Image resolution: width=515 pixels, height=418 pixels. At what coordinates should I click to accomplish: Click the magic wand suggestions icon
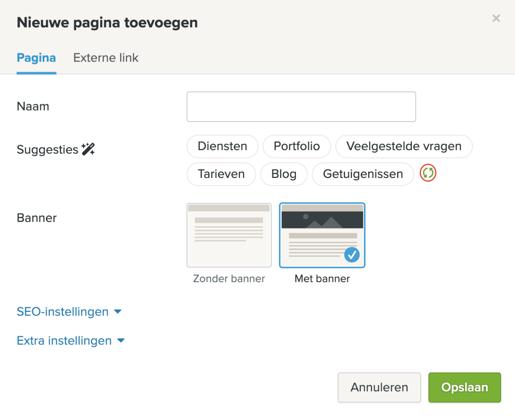(88, 149)
